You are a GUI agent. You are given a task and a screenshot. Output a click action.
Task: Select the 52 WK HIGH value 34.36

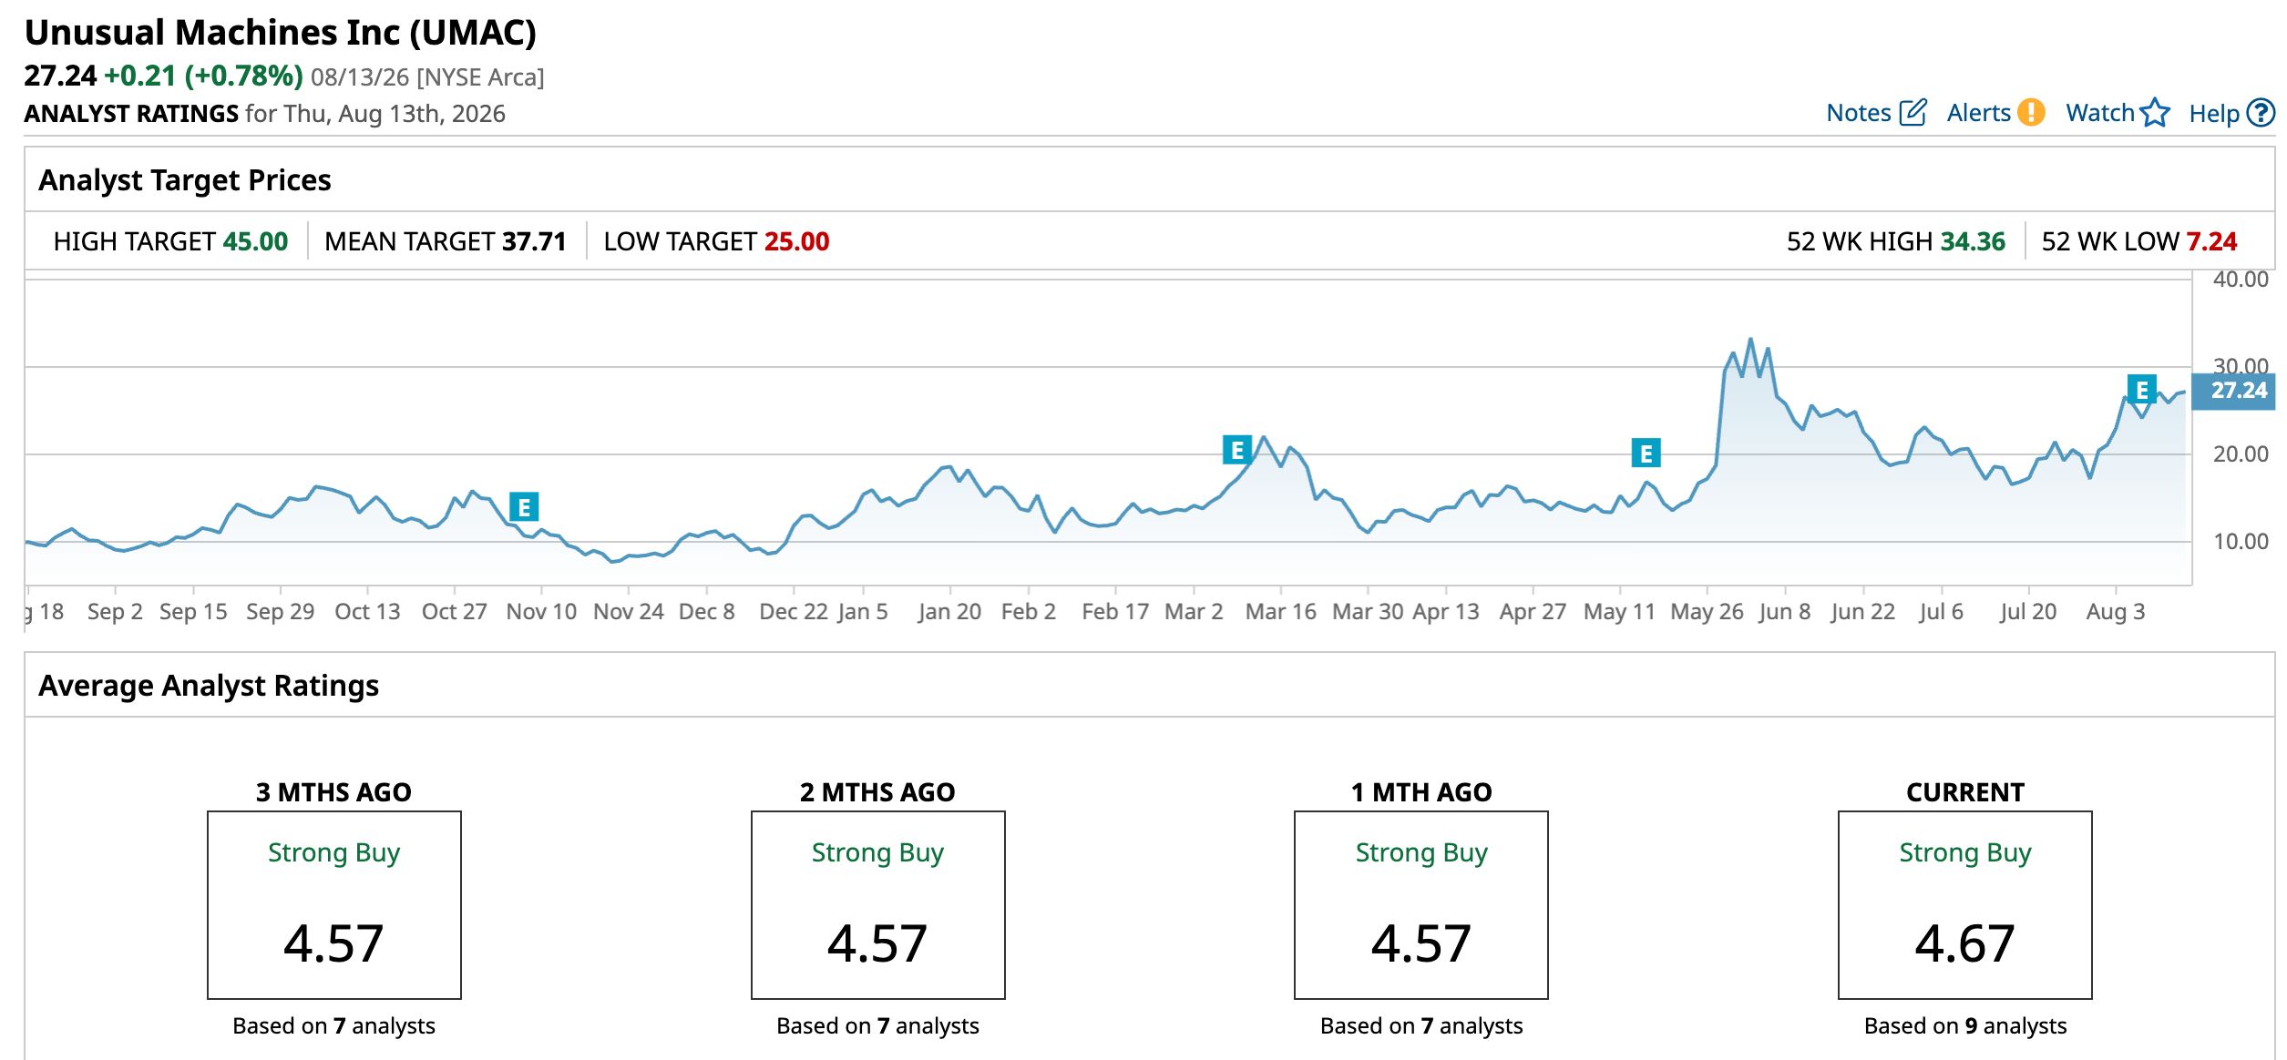point(1973,241)
